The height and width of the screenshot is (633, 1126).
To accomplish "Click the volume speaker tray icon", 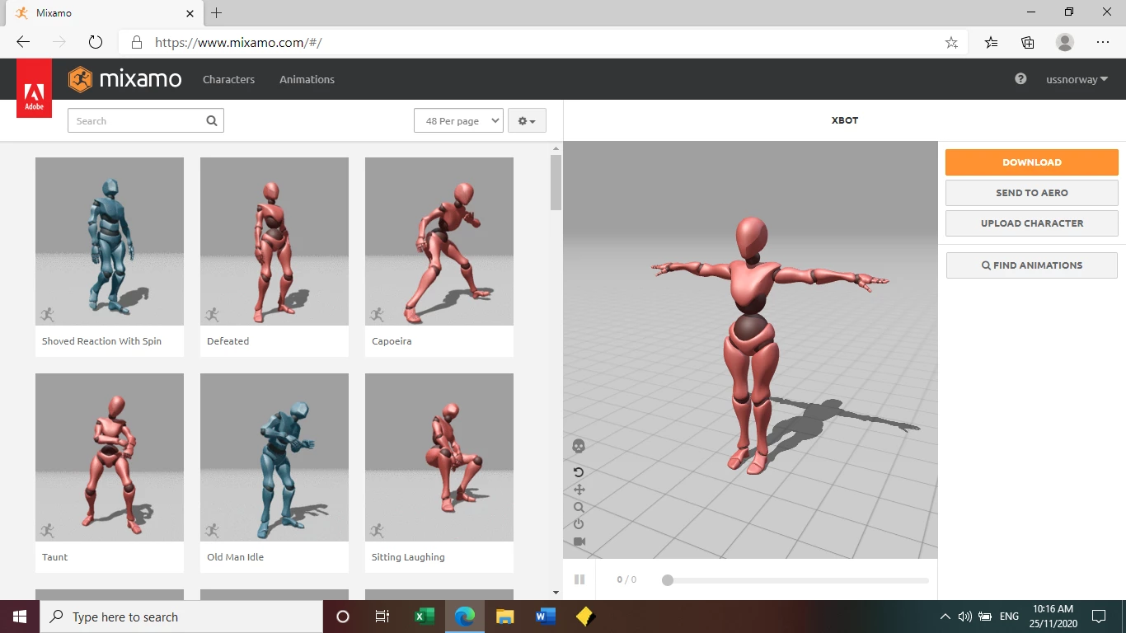I will (965, 617).
